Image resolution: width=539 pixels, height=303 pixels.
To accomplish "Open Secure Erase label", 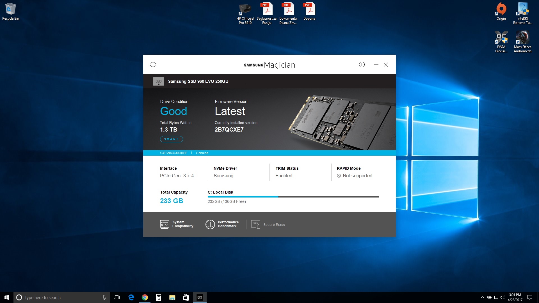I will coord(274,225).
